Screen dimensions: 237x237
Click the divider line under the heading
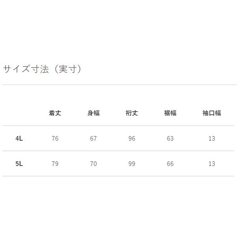(118, 85)
